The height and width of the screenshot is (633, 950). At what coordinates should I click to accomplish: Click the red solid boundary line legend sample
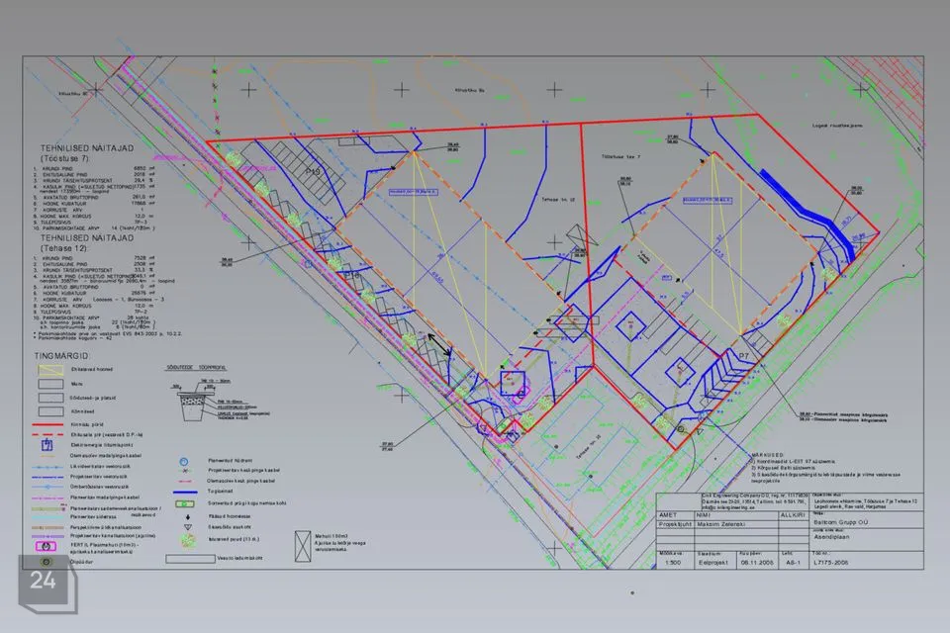point(47,424)
